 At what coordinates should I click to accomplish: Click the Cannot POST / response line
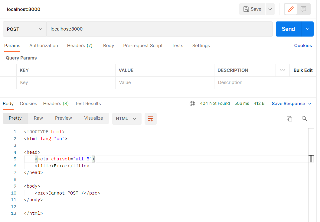tap(67, 193)
